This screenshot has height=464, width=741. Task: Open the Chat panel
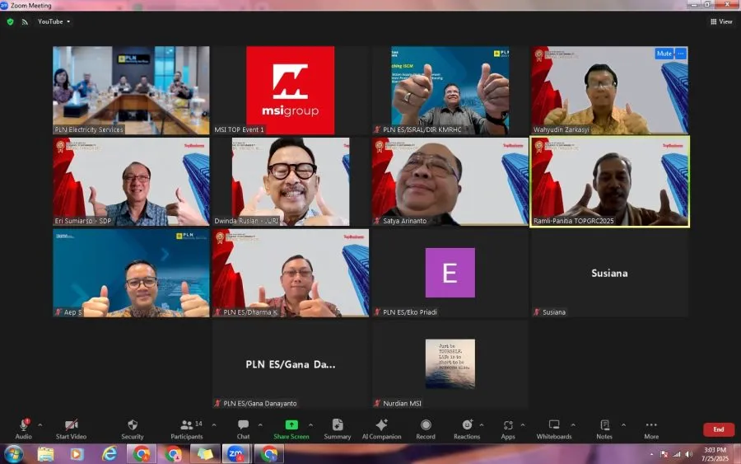click(243, 427)
